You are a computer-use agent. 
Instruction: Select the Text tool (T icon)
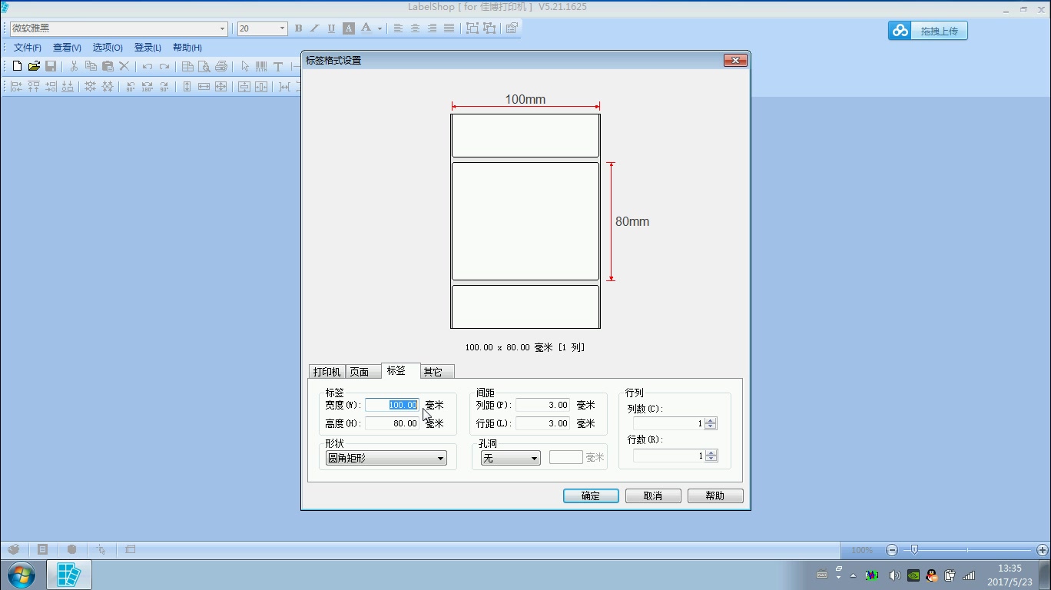[278, 67]
